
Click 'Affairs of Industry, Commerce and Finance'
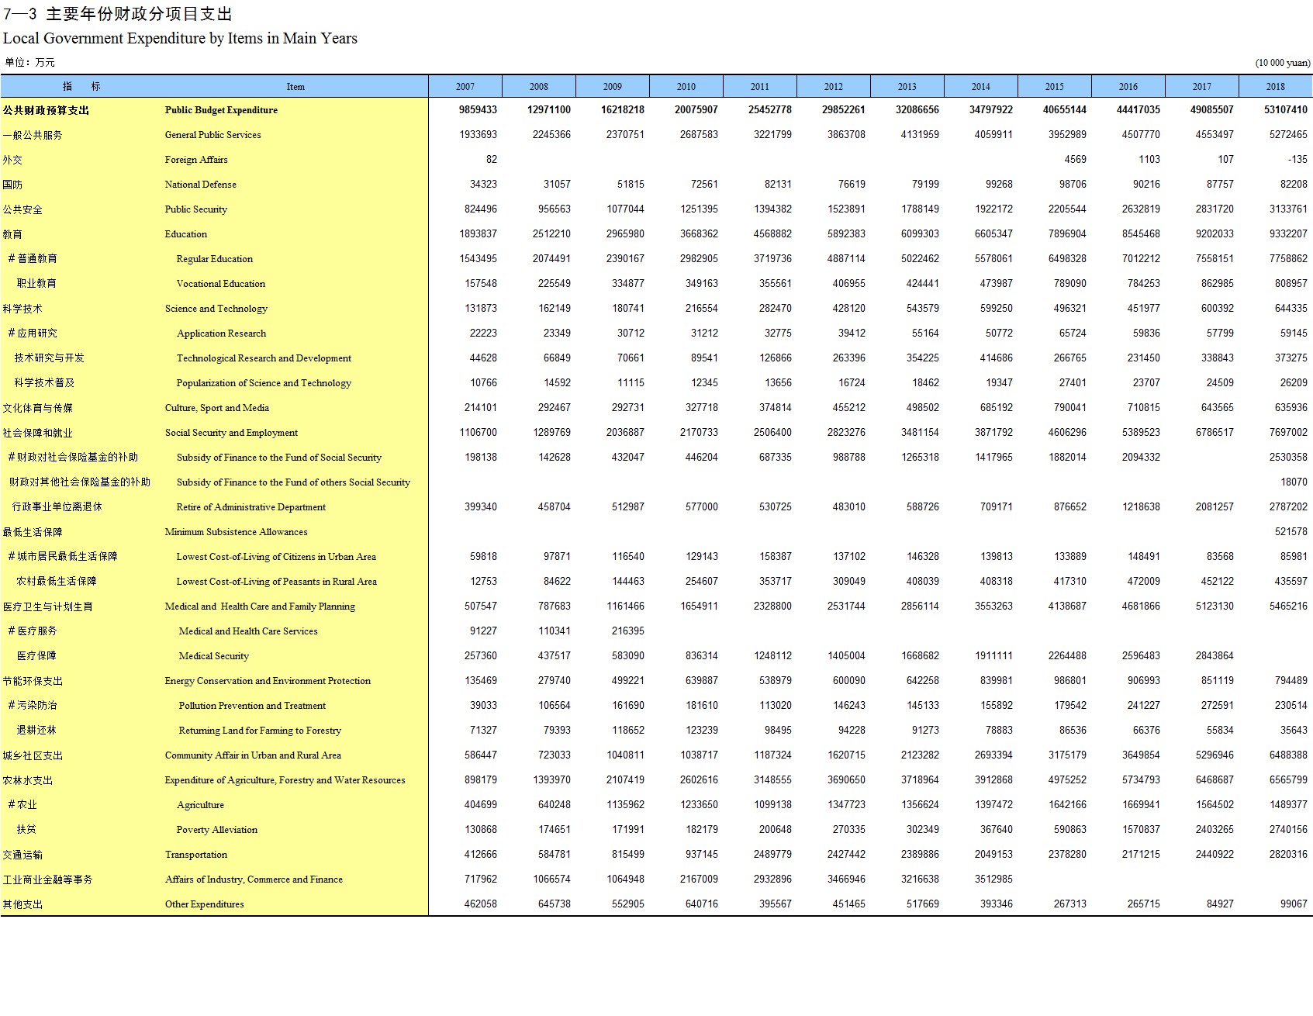tap(254, 879)
